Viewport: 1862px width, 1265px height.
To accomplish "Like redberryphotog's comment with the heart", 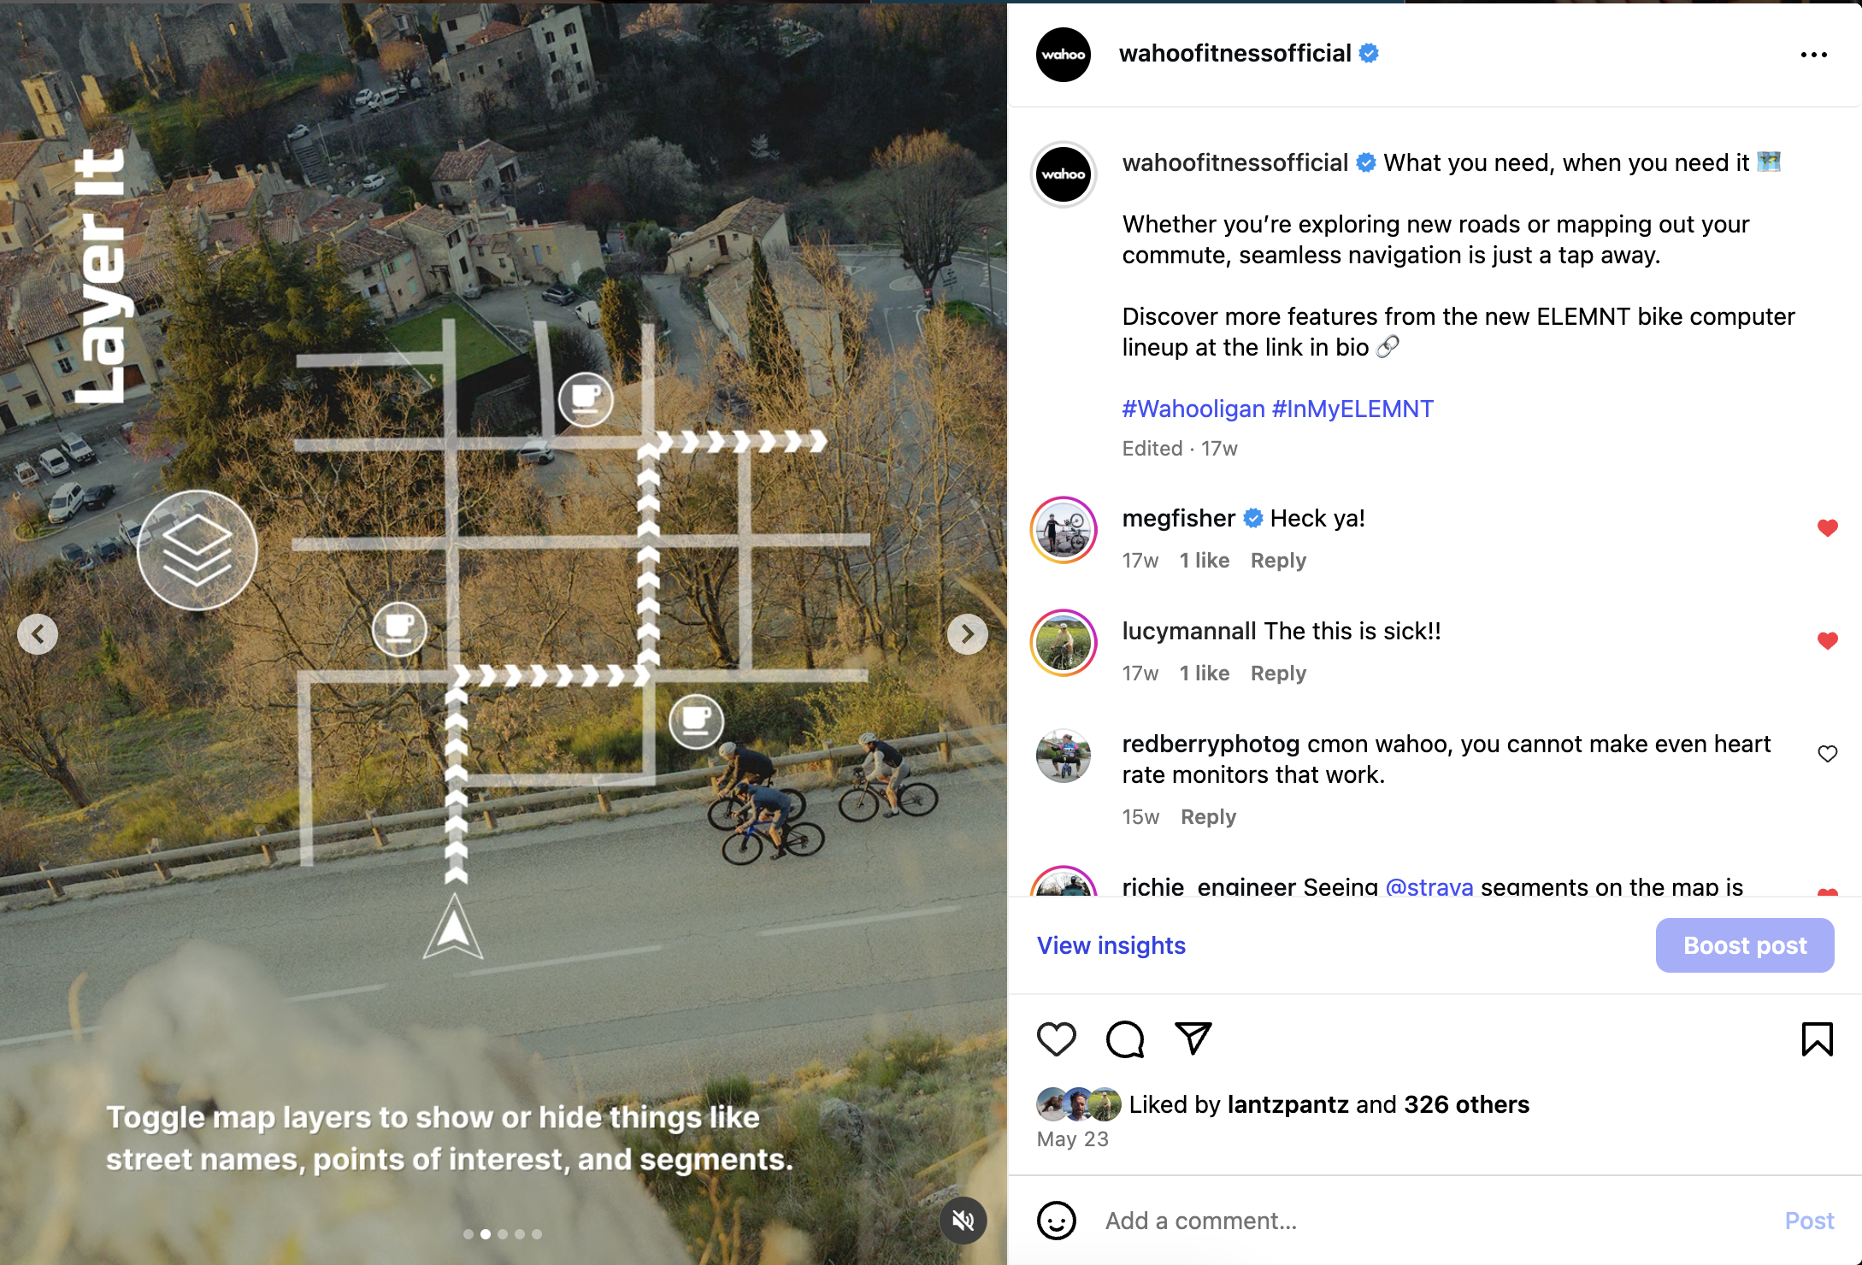I will point(1828,754).
